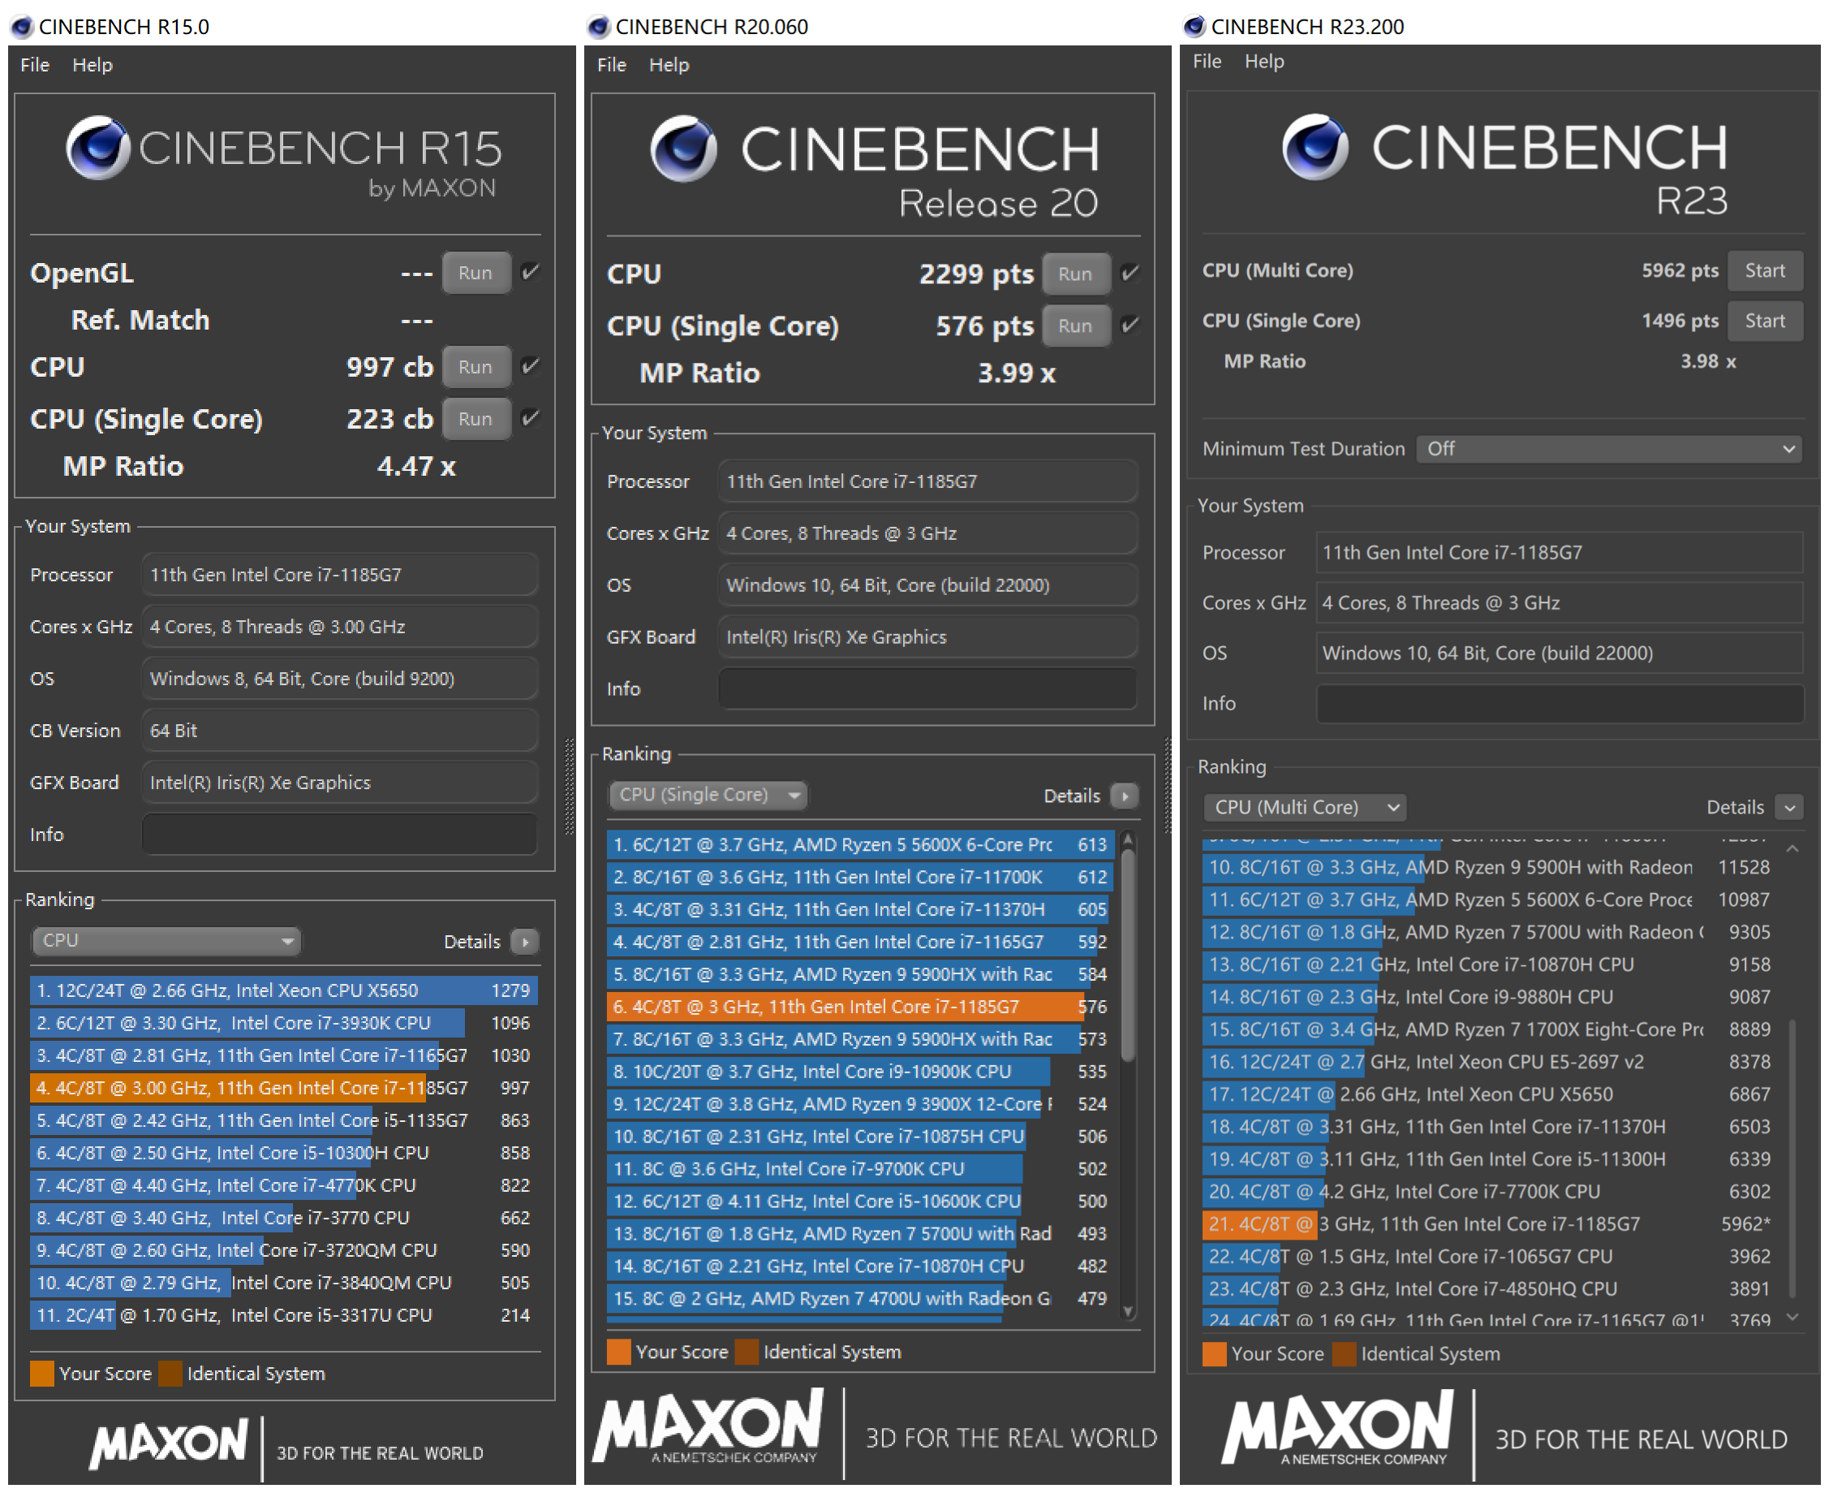Open Help menu in Cinebench R20
This screenshot has width=1829, height=1493.
pyautogui.click(x=669, y=64)
